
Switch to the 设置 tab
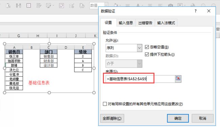tap(108, 23)
